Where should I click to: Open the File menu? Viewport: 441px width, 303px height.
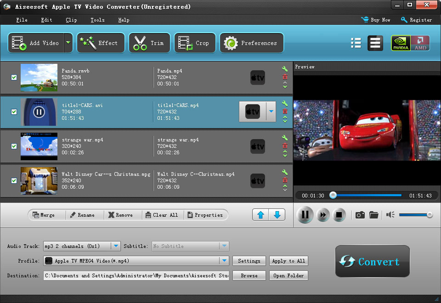tap(22, 20)
